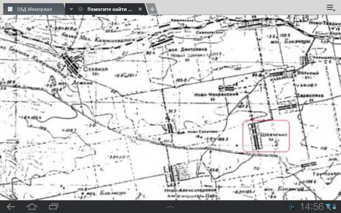Click the мог. Дмитровка label on map
The height and width of the screenshot is (213, 341).
(x=188, y=49)
